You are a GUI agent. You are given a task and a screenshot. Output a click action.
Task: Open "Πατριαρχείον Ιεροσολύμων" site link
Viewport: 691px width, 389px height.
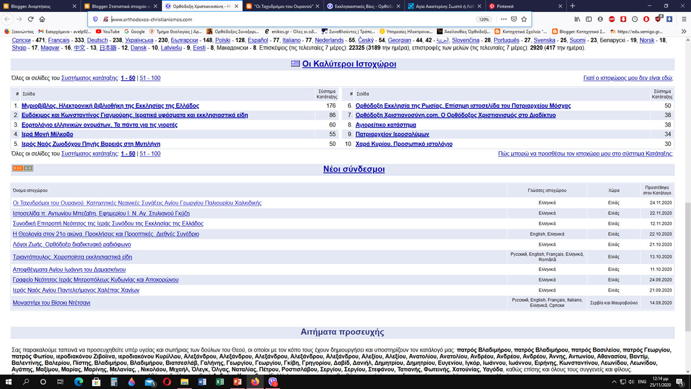point(392,134)
